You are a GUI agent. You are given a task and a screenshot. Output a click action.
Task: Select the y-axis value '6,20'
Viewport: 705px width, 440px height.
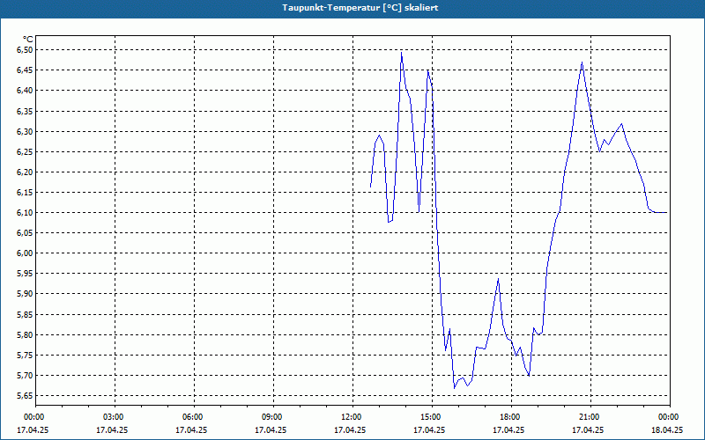25,172
